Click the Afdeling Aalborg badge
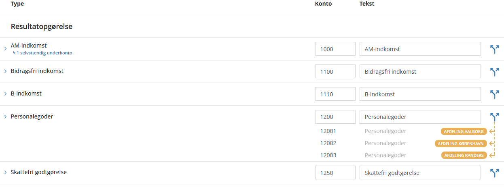Screen dimensions: 504x187 [x=464, y=131]
